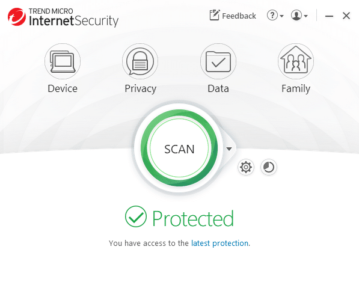Select the Family label
Screen dimensions: 359x291
click(x=296, y=88)
